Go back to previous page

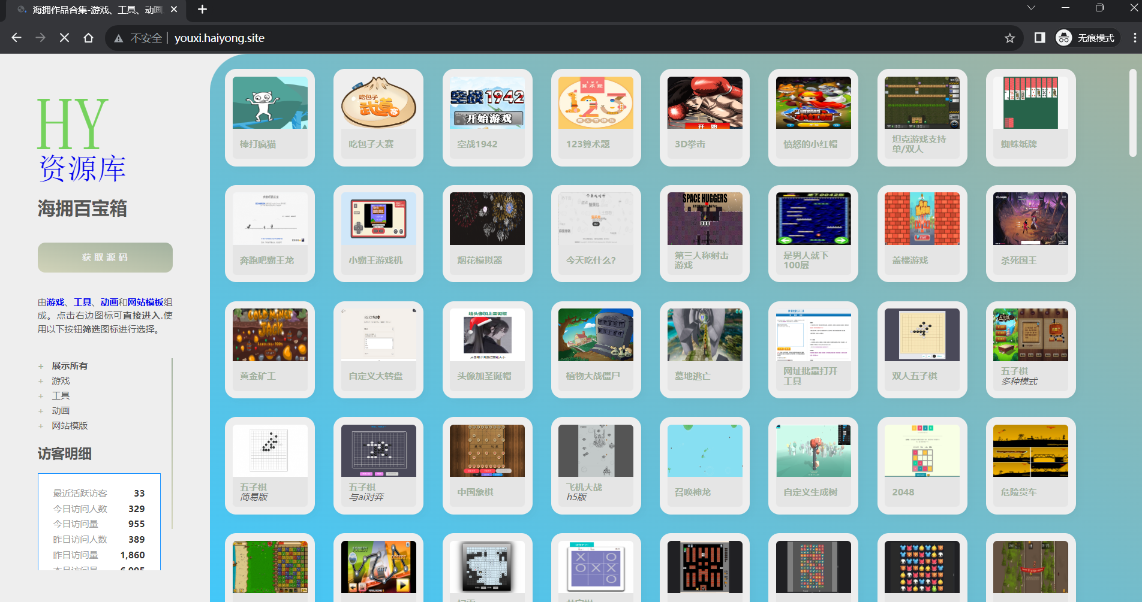16,38
